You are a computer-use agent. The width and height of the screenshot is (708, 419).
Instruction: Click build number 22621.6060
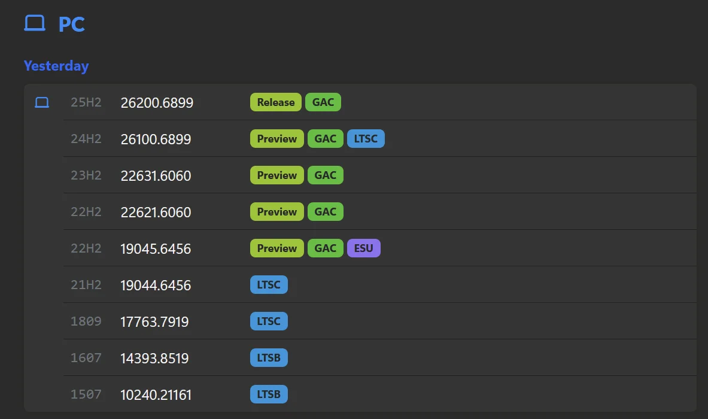click(156, 212)
